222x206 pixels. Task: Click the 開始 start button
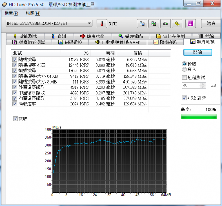point(198,52)
